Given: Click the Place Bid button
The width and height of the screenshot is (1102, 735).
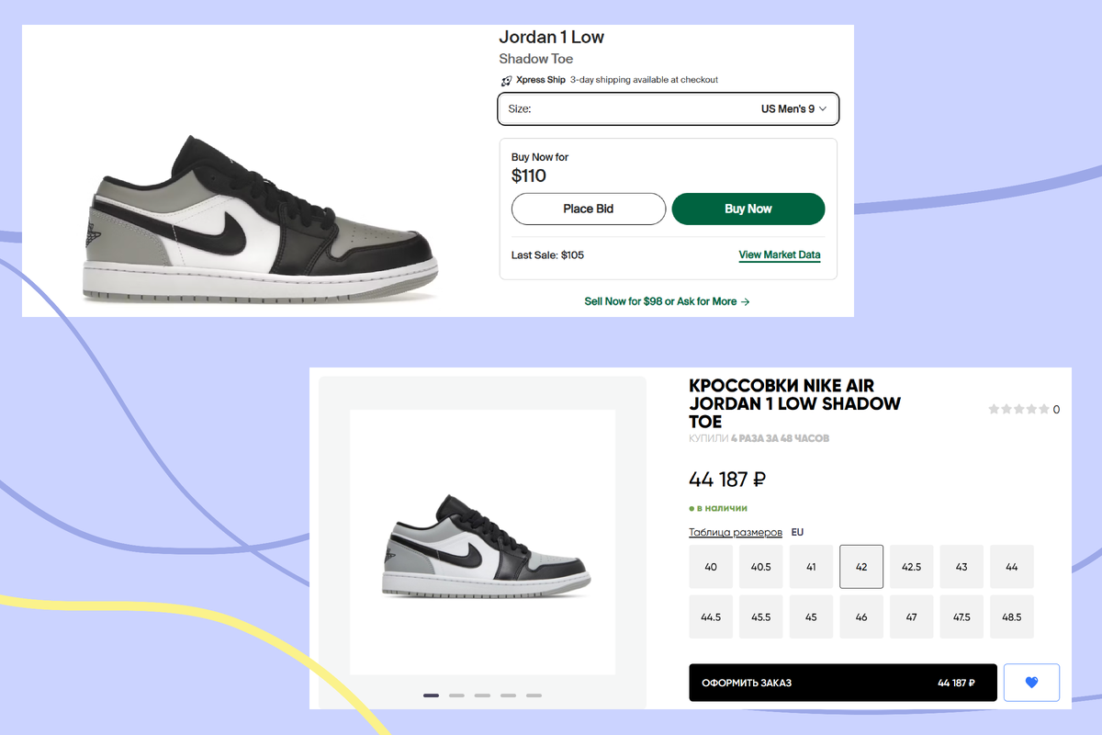Looking at the screenshot, I should coord(589,209).
